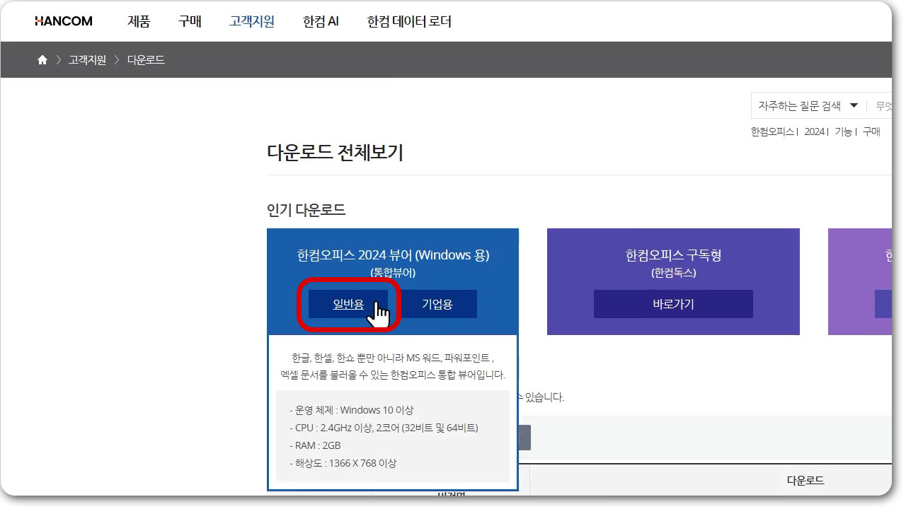
Task: Click the 한컴오피스 구독형 card title
Action: (673, 255)
